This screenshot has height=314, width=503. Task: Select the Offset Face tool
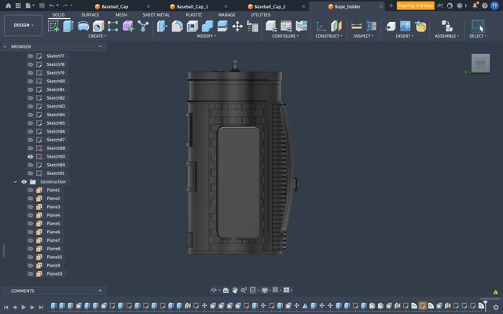[x=222, y=26]
